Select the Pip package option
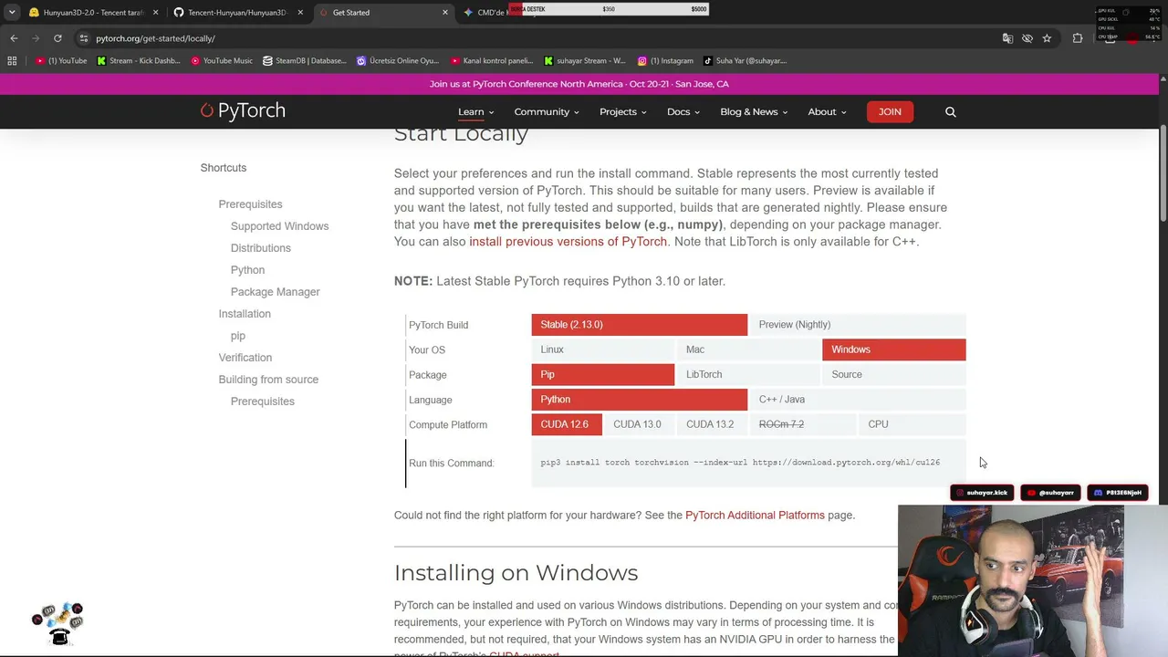Screen dimensions: 1168x657 603,374
